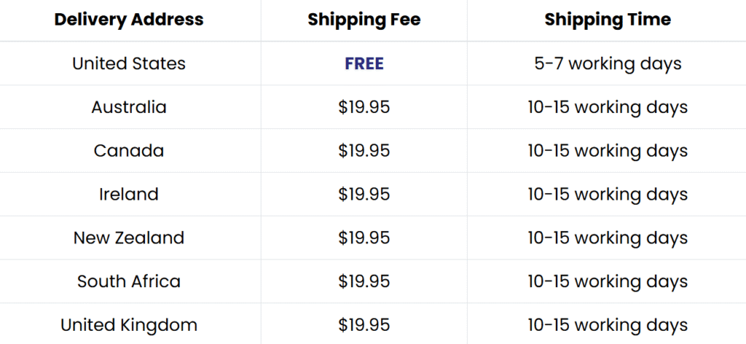
Task: Select Australia's 10-15 working days cell
Action: [x=608, y=107]
